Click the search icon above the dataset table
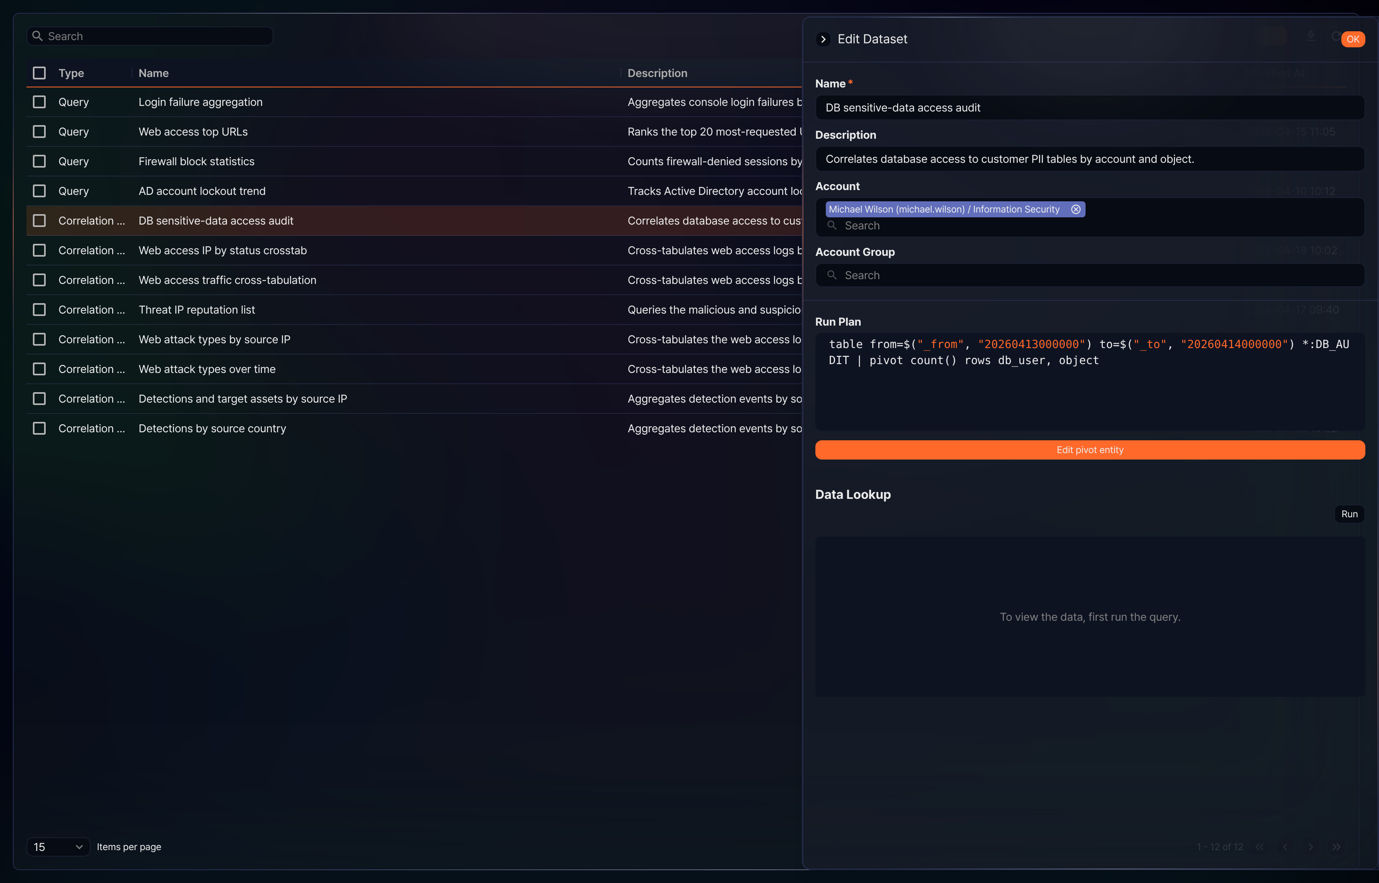 point(37,36)
